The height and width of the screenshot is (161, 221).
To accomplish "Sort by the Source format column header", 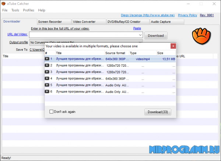I will pos(117,53).
